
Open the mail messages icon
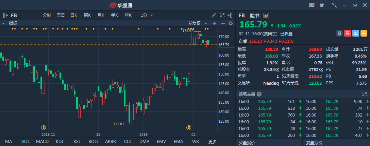(312, 5)
